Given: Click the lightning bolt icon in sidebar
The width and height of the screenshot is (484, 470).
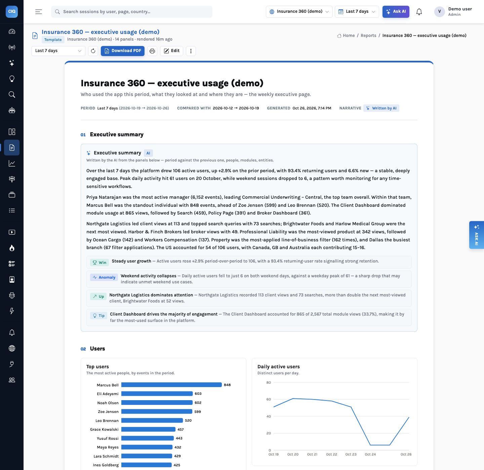Looking at the screenshot, I should click(x=12, y=311).
